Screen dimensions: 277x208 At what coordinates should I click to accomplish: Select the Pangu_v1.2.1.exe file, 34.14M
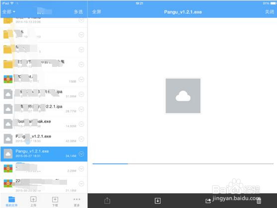click(44, 154)
